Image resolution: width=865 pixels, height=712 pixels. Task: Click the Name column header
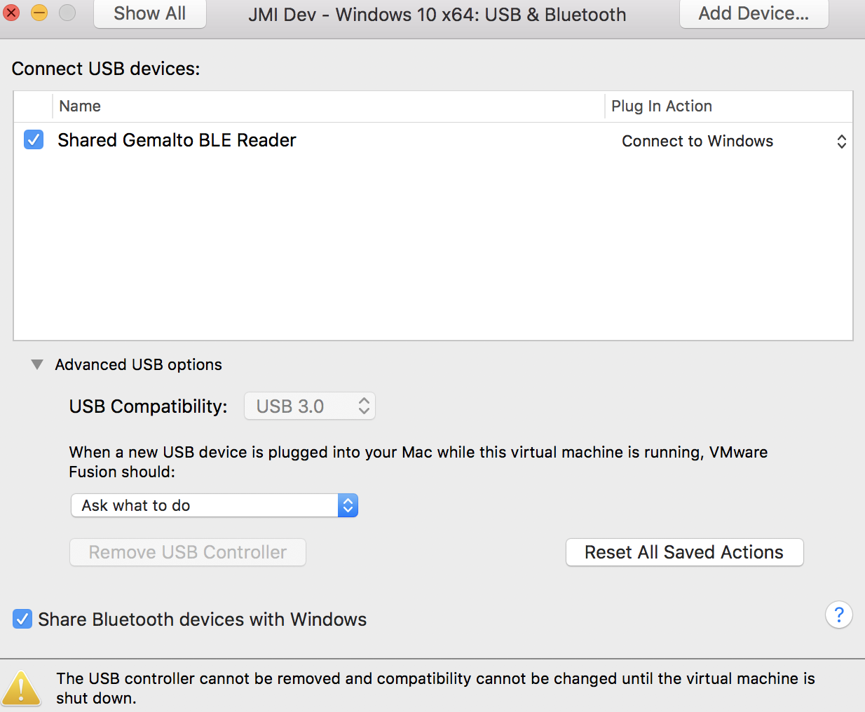point(79,106)
